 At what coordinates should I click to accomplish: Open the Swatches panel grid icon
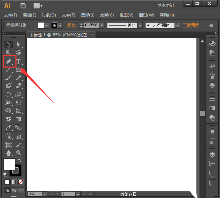[212, 66]
